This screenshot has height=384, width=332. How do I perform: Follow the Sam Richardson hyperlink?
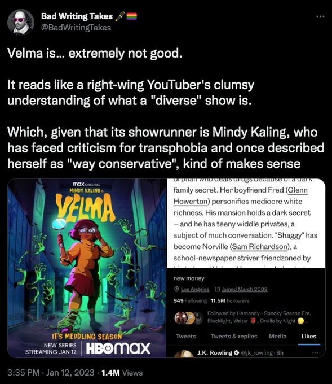pyautogui.click(x=259, y=247)
